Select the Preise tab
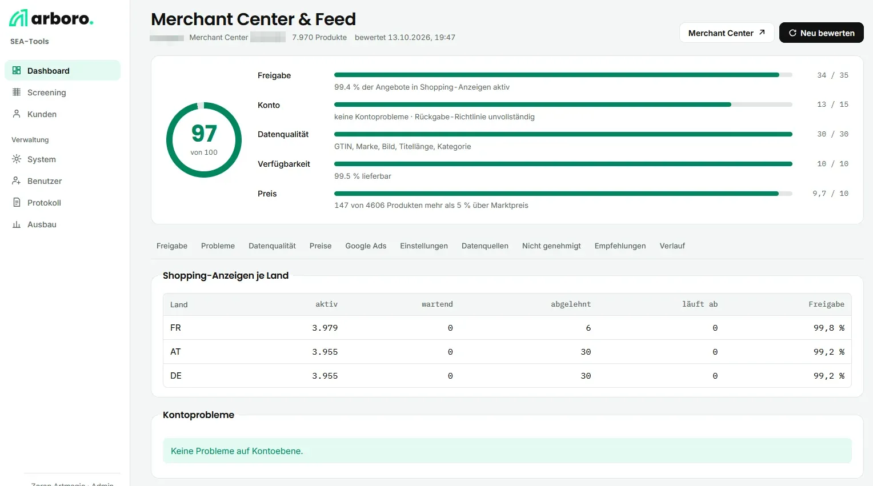The height and width of the screenshot is (486, 873). point(321,246)
